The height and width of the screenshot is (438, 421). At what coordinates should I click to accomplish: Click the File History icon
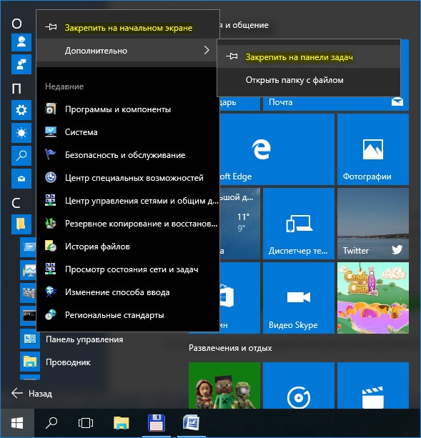[51, 247]
